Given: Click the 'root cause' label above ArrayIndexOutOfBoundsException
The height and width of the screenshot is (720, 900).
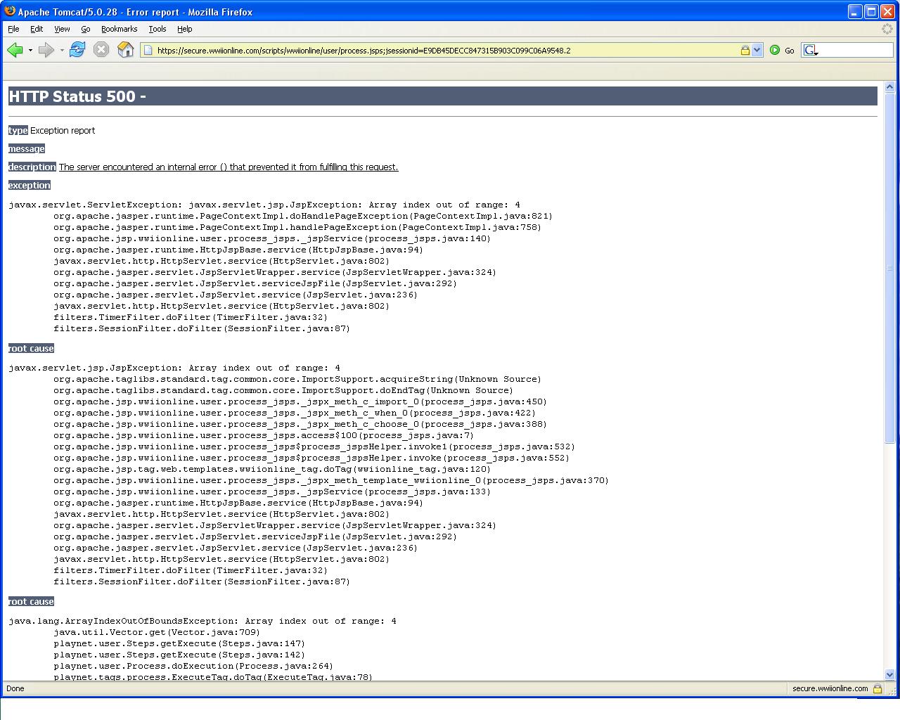Looking at the screenshot, I should pos(31,602).
